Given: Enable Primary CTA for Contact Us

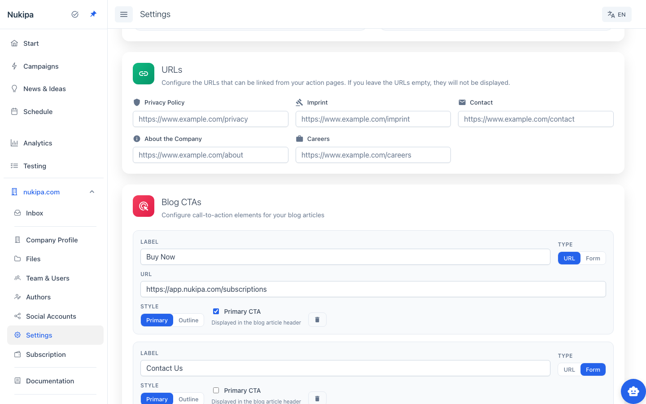Looking at the screenshot, I should point(216,390).
